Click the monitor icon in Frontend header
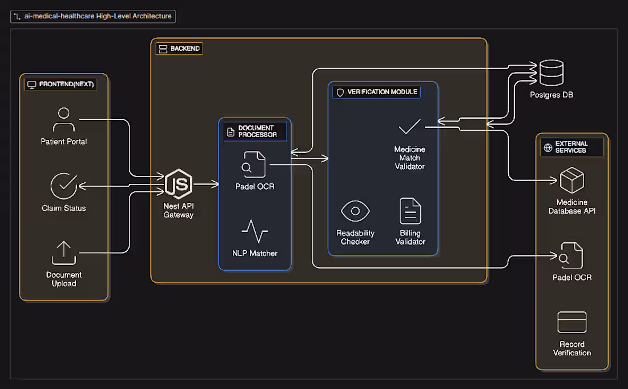 coord(31,85)
